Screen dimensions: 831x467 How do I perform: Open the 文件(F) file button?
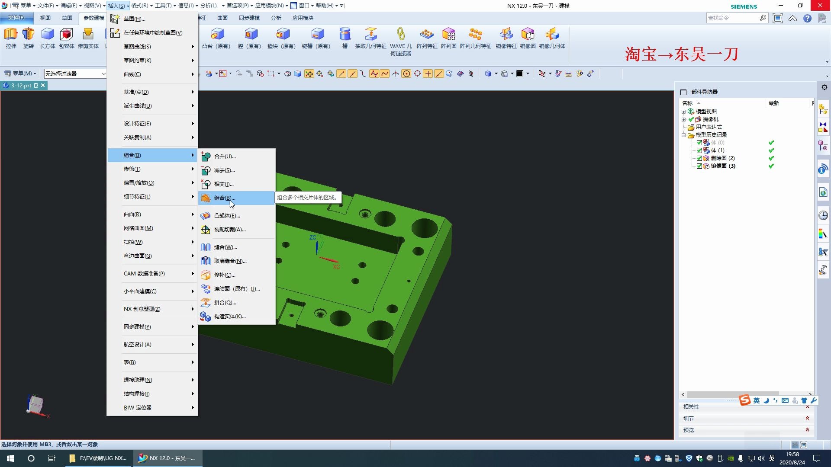pyautogui.click(x=16, y=18)
